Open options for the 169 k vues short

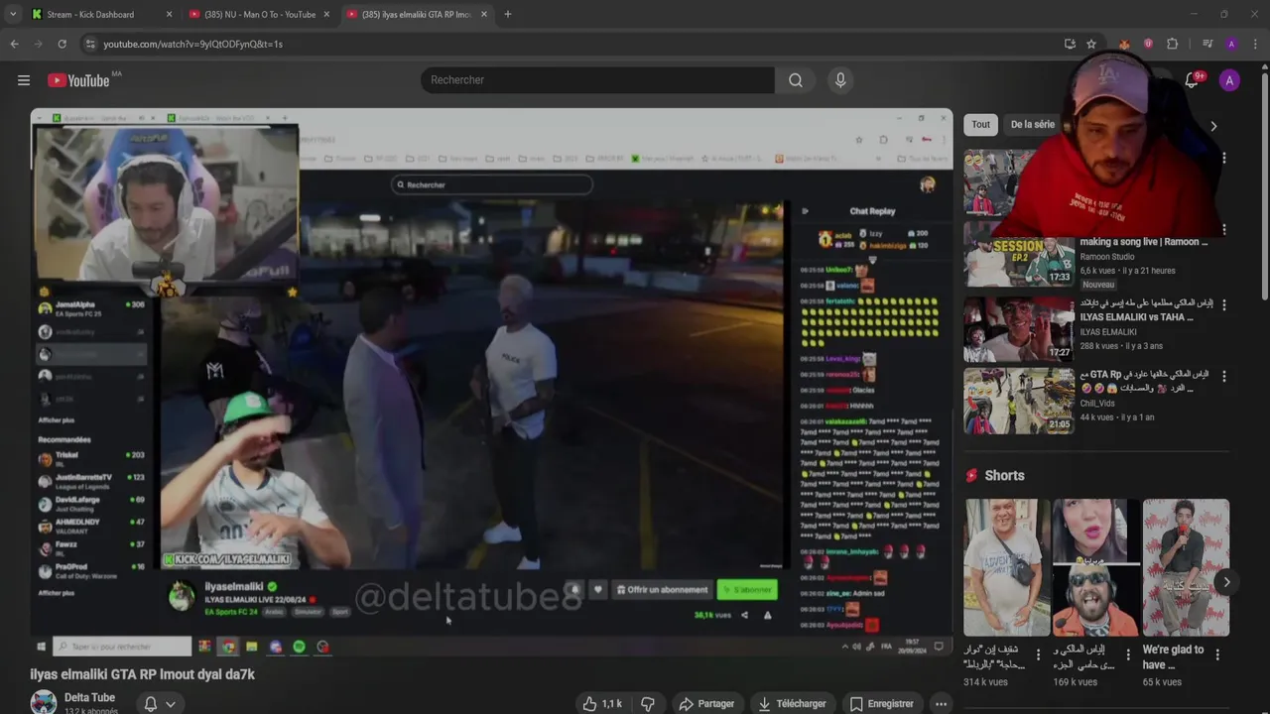click(x=1127, y=654)
